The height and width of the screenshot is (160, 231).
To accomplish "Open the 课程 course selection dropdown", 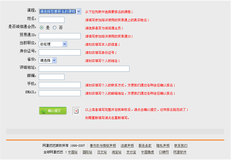I will (x=60, y=11).
